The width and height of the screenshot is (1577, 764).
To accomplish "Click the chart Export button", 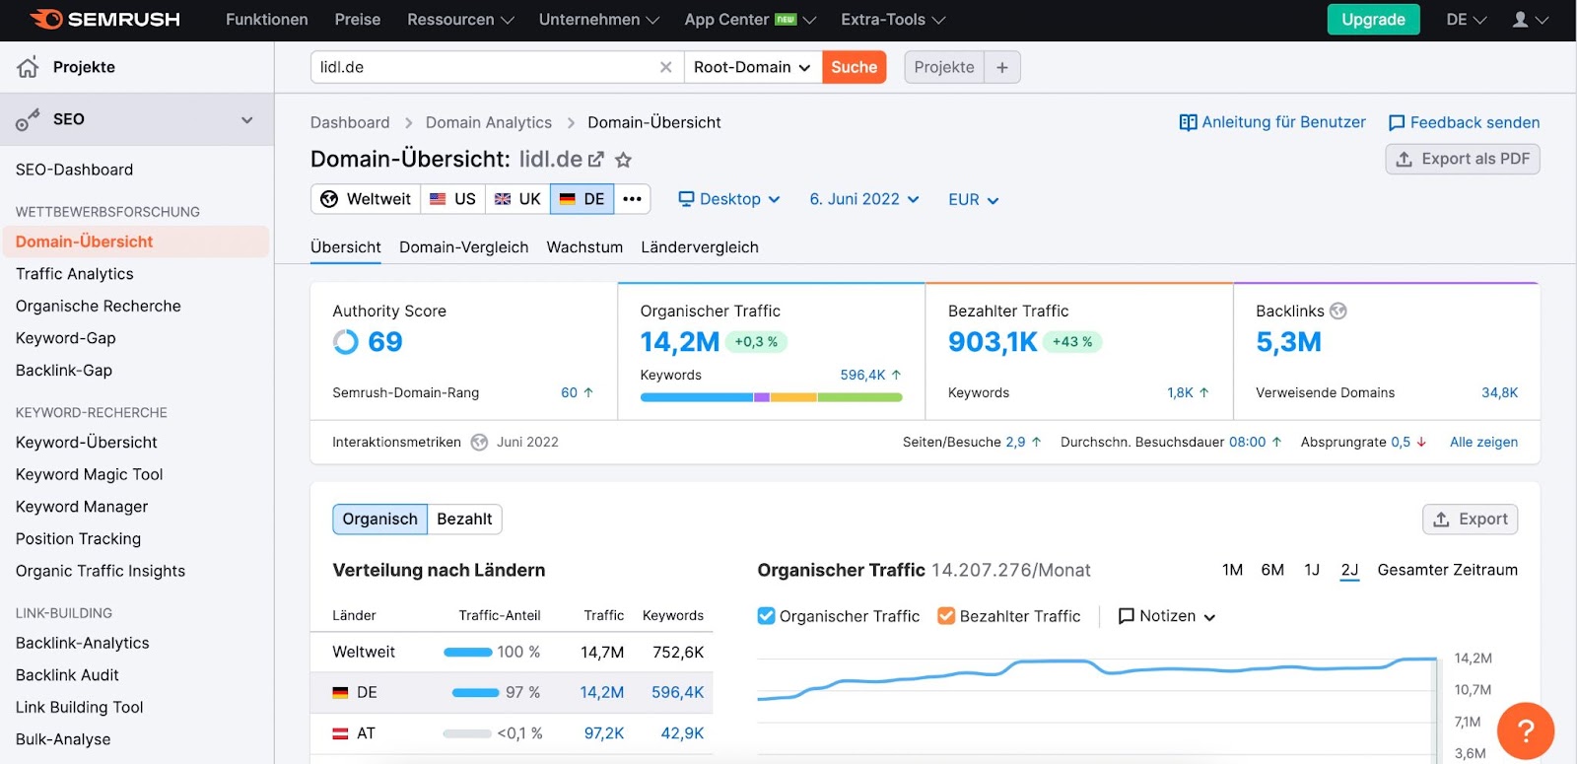I will [x=1470, y=520].
